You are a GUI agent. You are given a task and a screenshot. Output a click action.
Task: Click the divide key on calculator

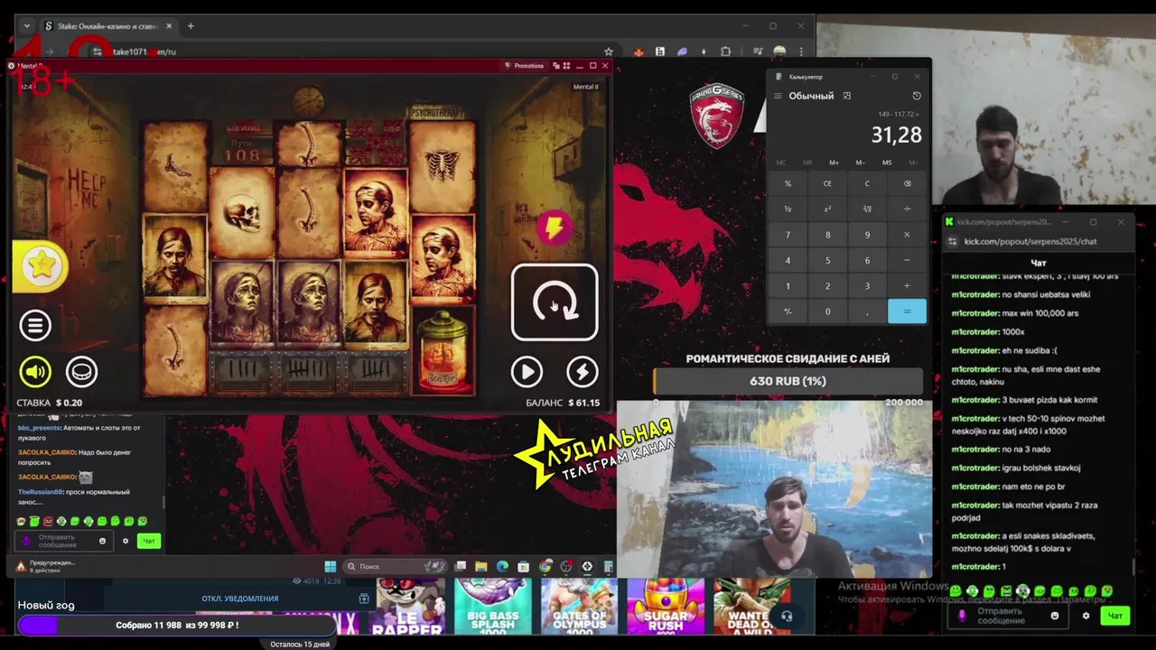(907, 209)
